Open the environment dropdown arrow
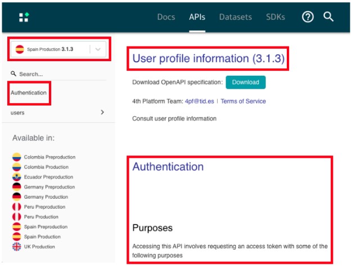The height and width of the screenshot is (266, 352). pos(98,49)
